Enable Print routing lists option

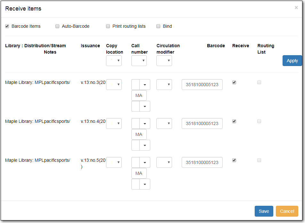pos(108,26)
